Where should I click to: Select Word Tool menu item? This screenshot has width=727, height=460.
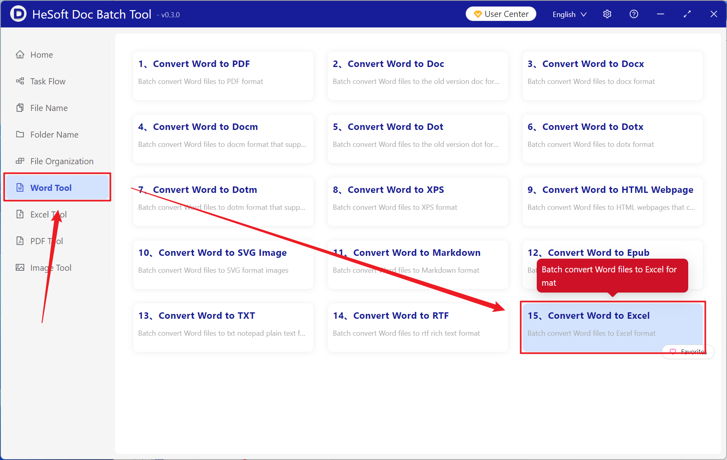(57, 188)
